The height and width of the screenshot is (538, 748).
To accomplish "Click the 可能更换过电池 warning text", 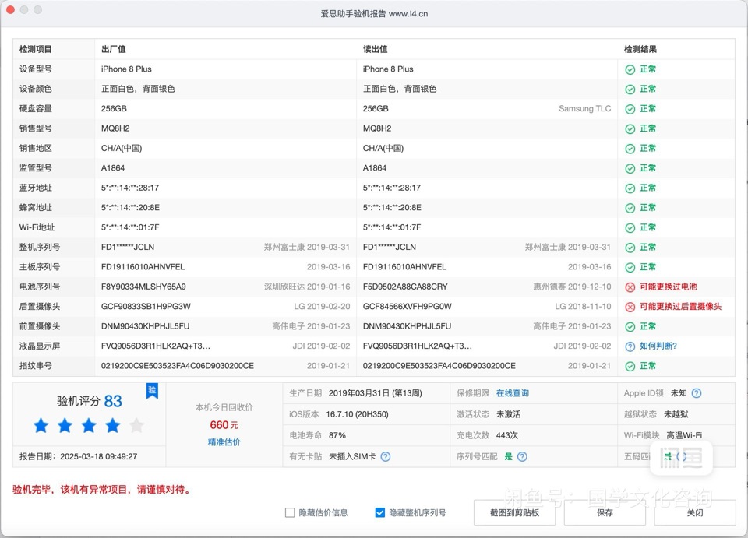I will [669, 287].
